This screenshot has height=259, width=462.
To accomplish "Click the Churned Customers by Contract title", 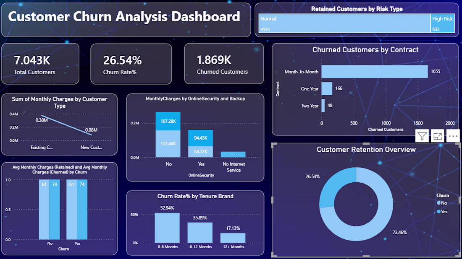I will [365, 50].
